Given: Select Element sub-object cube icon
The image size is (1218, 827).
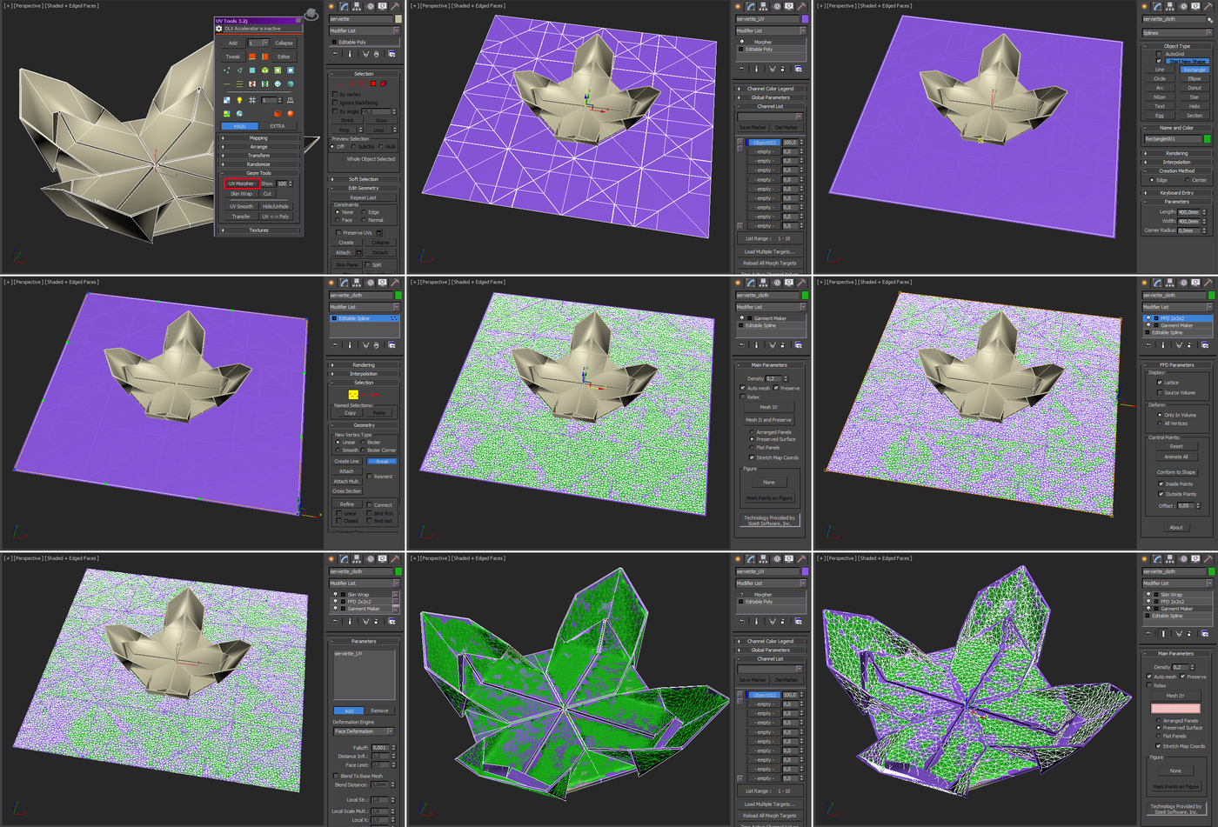Looking at the screenshot, I should pos(383,83).
